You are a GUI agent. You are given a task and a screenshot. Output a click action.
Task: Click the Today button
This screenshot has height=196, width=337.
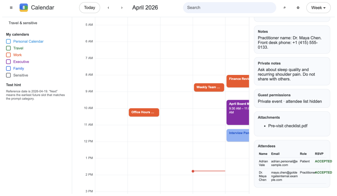[x=90, y=8]
